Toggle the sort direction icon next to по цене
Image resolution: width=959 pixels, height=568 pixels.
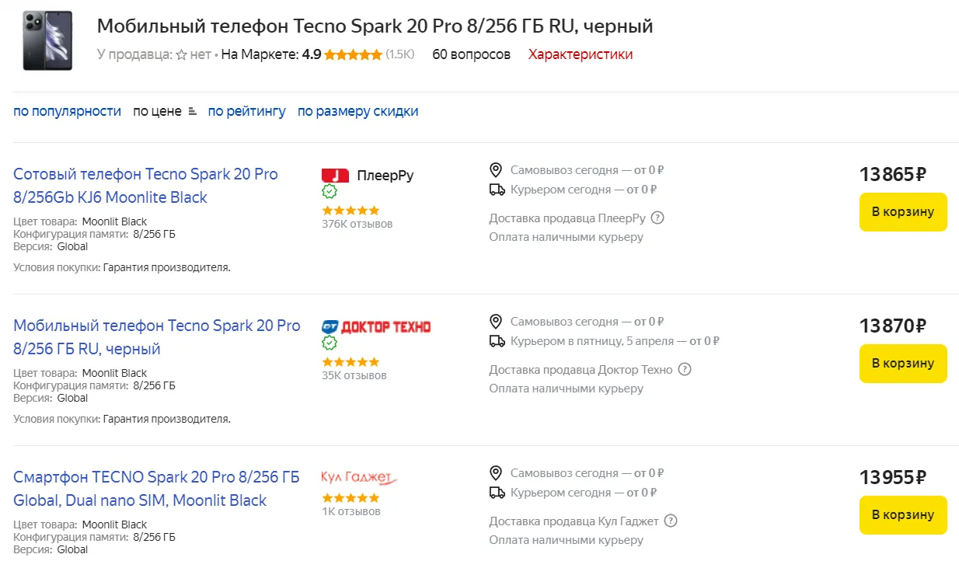pos(194,112)
